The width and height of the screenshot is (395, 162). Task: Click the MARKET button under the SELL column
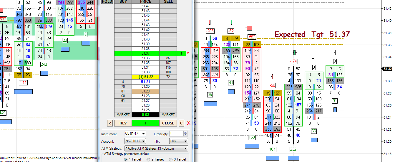coord(168,115)
